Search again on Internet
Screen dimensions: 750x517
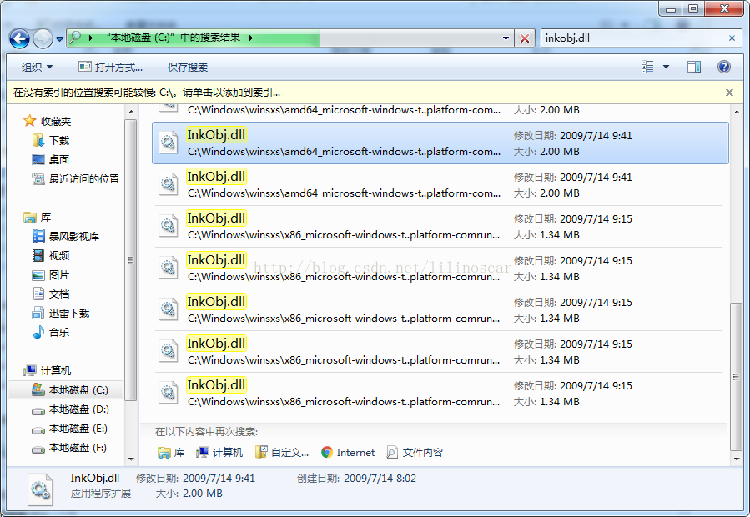(348, 453)
